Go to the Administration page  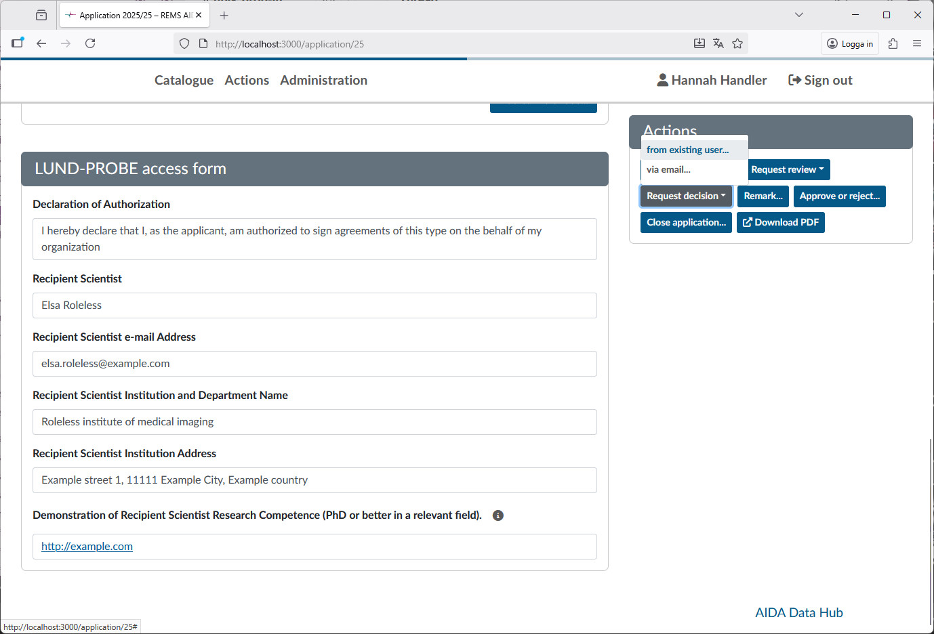coord(323,80)
